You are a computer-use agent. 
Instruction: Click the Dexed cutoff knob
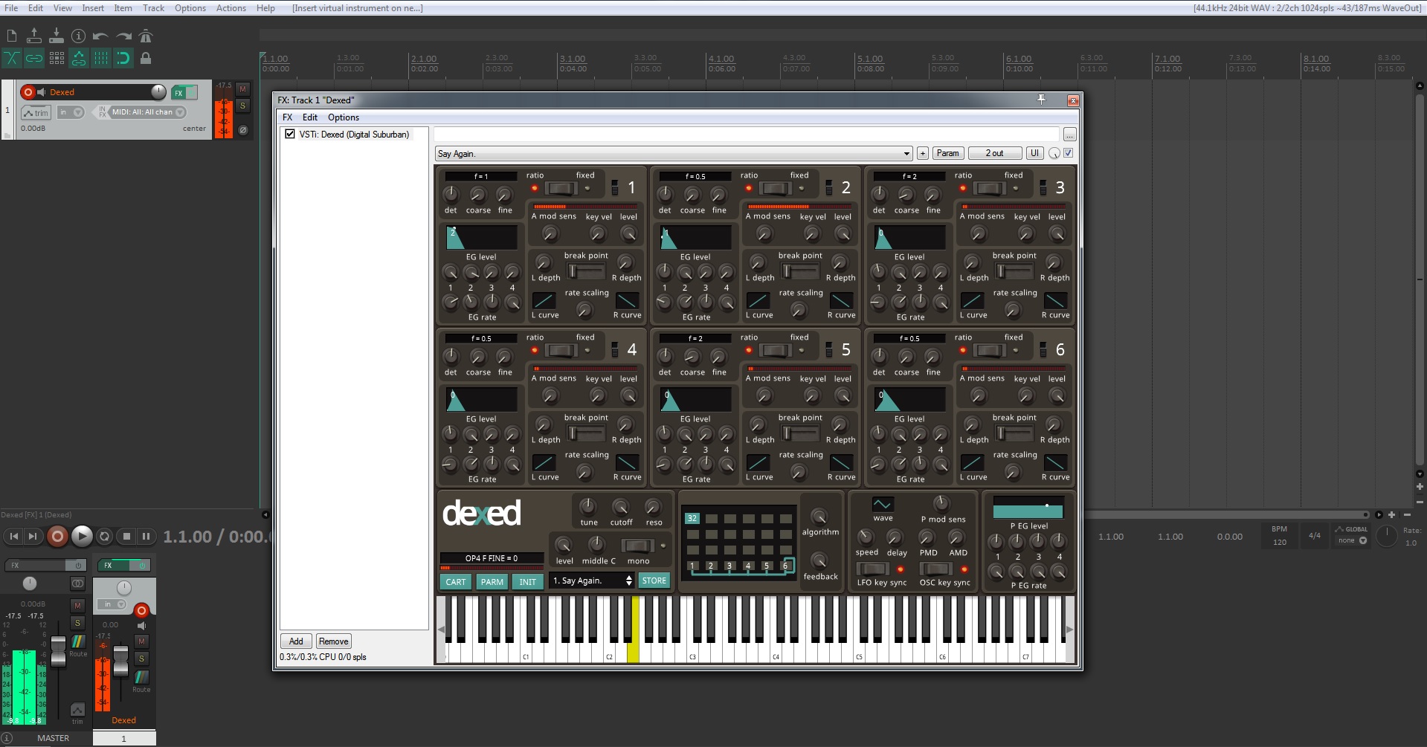click(x=620, y=507)
